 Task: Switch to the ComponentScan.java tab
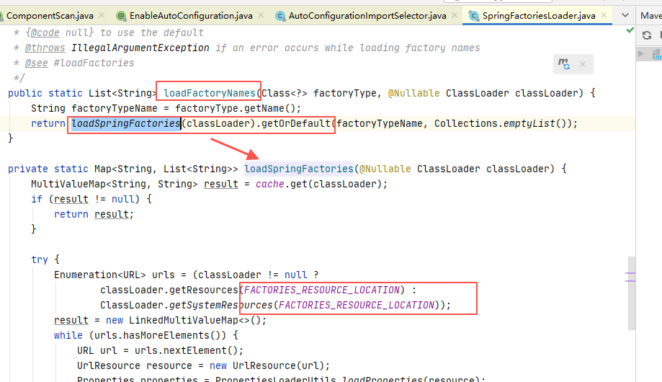(x=50, y=16)
